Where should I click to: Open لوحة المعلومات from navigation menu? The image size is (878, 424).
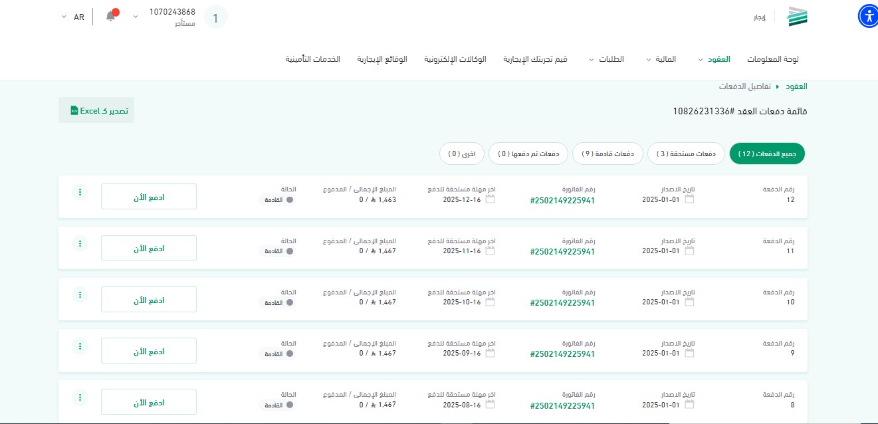pyautogui.click(x=772, y=59)
